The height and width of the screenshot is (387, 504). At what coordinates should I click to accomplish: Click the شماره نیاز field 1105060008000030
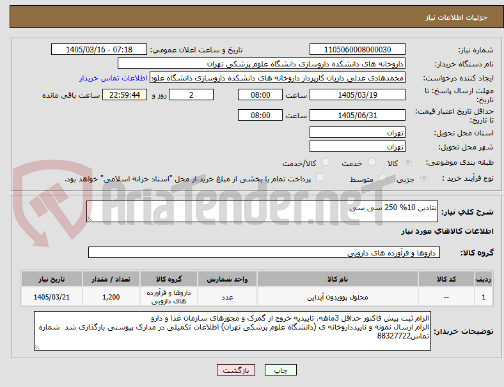(x=357, y=50)
